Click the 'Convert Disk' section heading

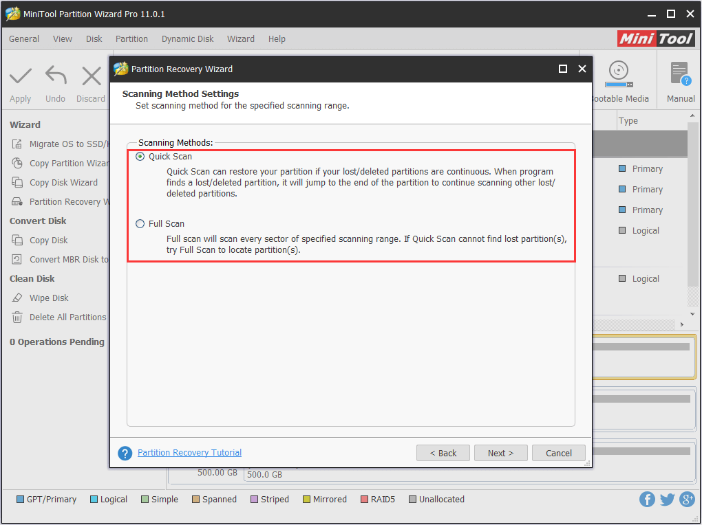pyautogui.click(x=38, y=221)
